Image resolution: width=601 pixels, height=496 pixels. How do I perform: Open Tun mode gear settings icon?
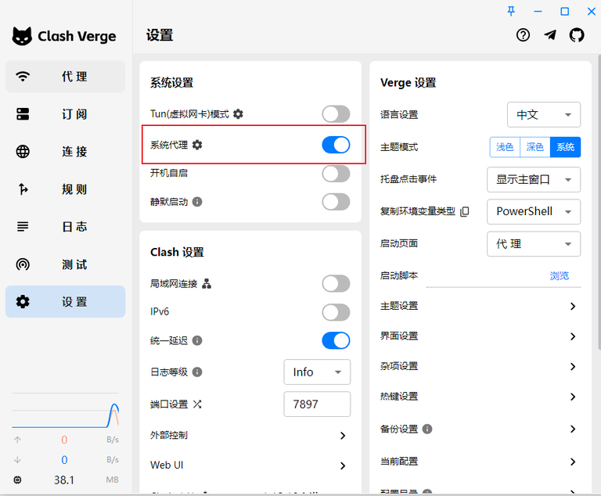point(238,114)
